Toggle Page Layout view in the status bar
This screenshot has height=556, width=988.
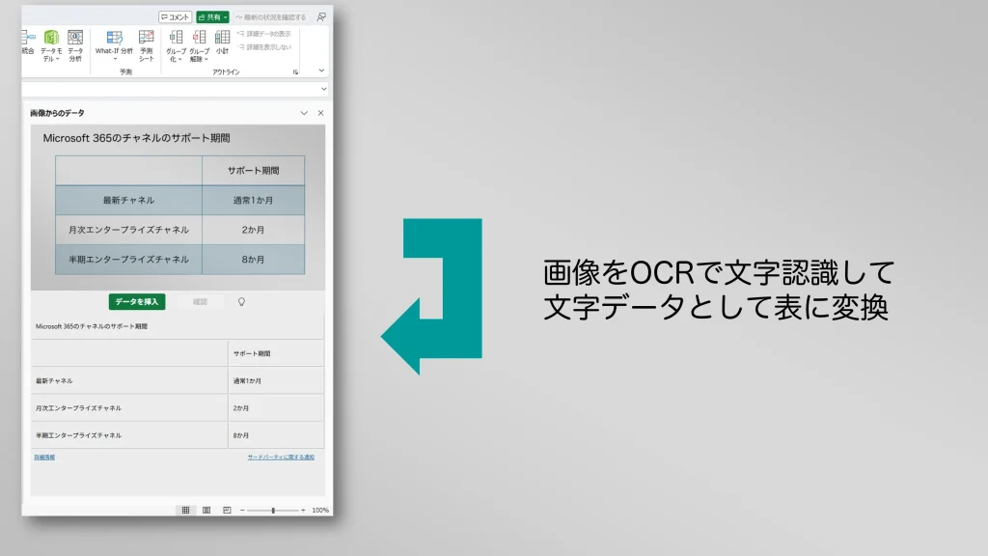click(206, 510)
